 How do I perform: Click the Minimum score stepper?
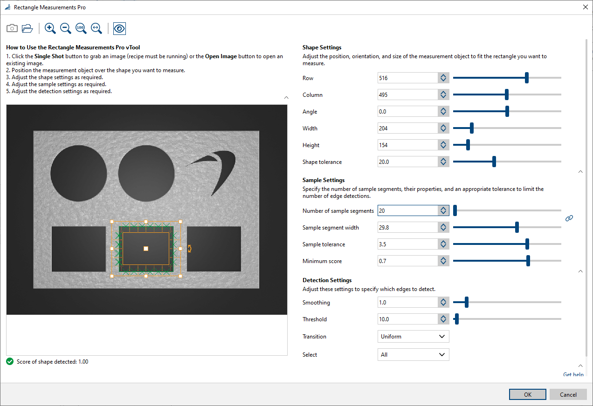pos(443,261)
